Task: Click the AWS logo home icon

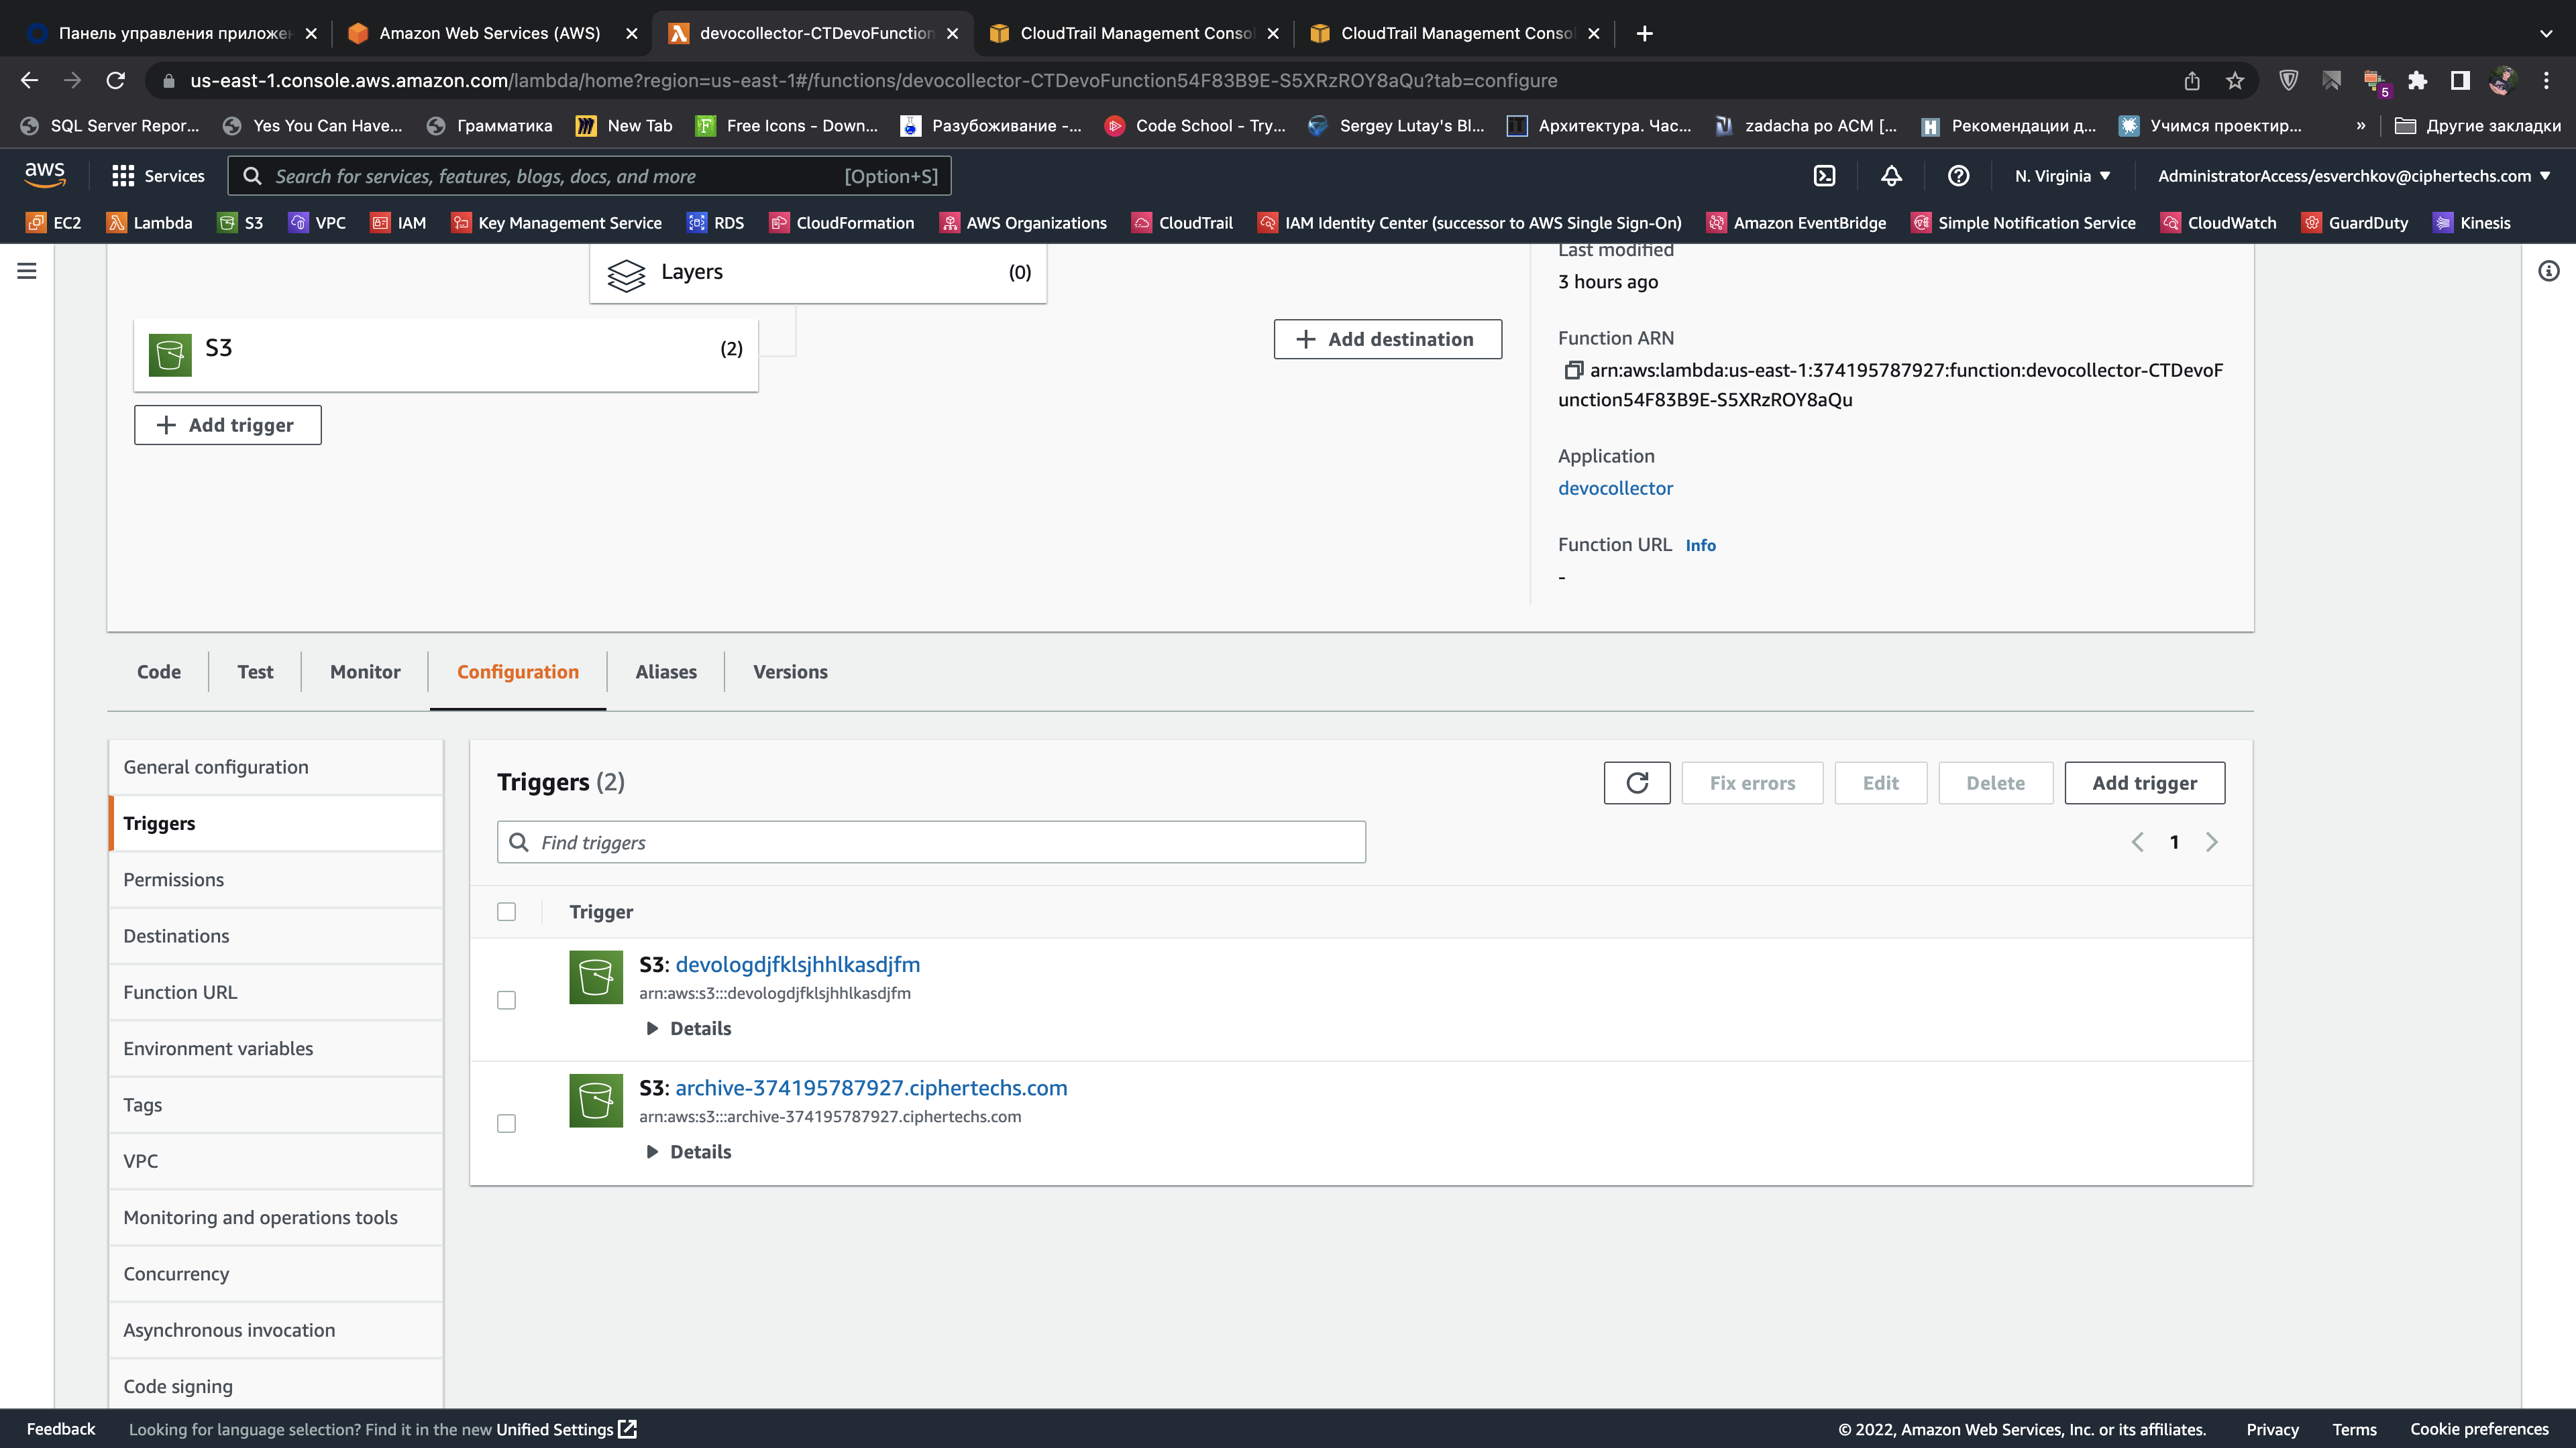Action: (45, 175)
